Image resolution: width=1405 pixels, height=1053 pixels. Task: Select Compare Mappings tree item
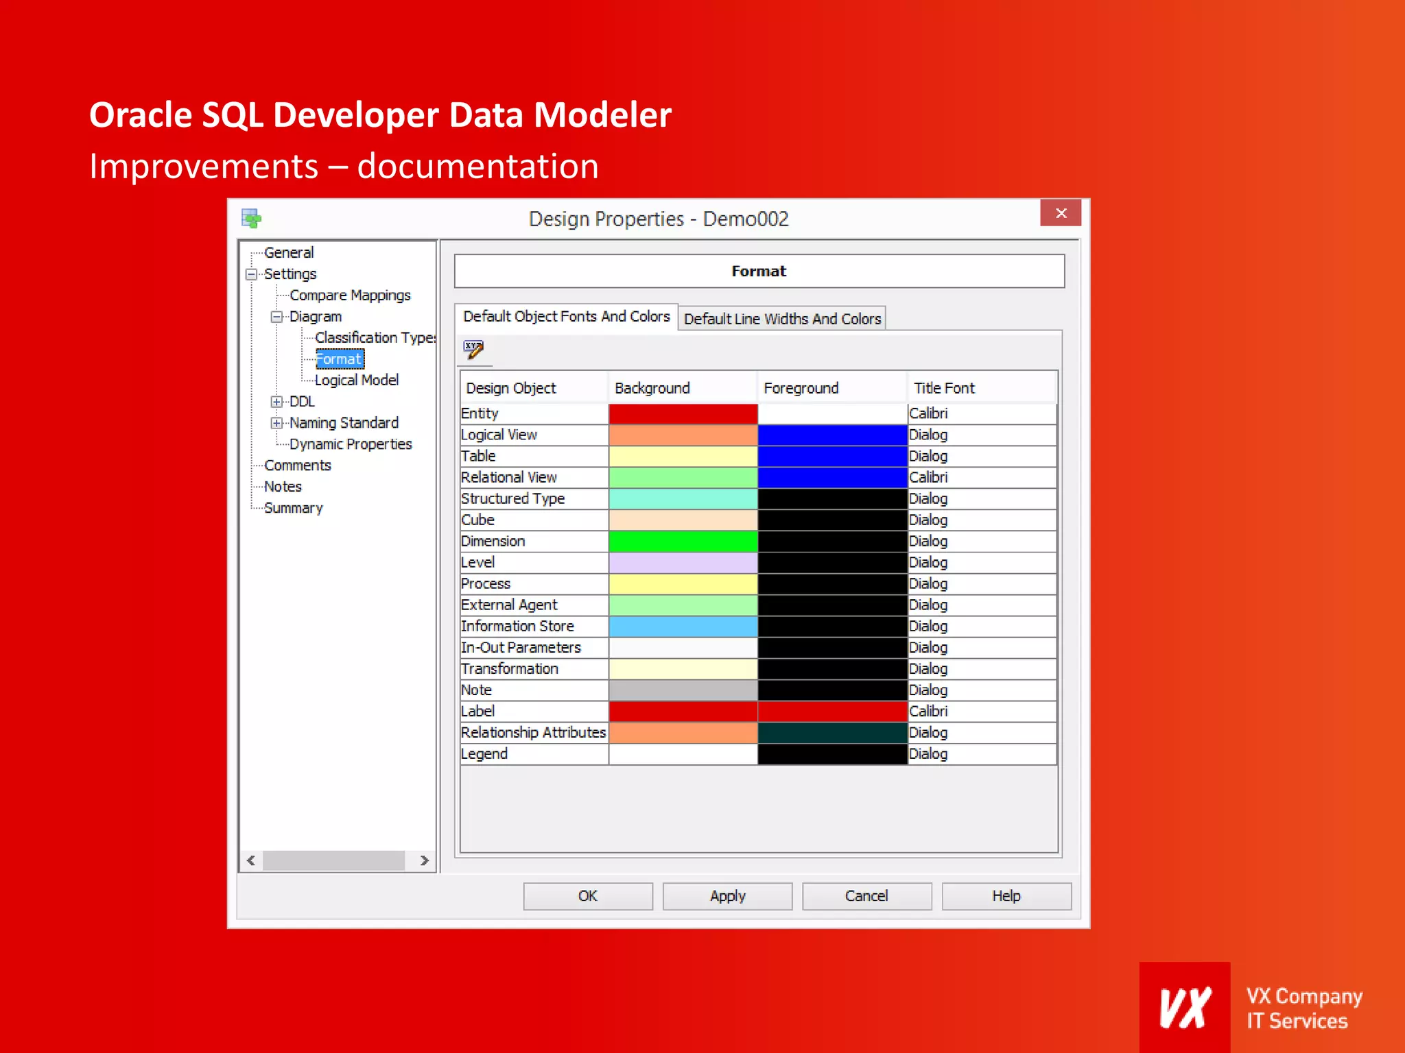point(350,295)
